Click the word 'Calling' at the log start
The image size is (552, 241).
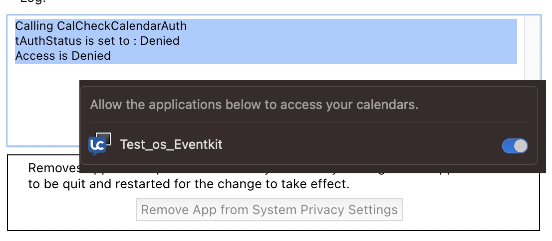[x=34, y=26]
